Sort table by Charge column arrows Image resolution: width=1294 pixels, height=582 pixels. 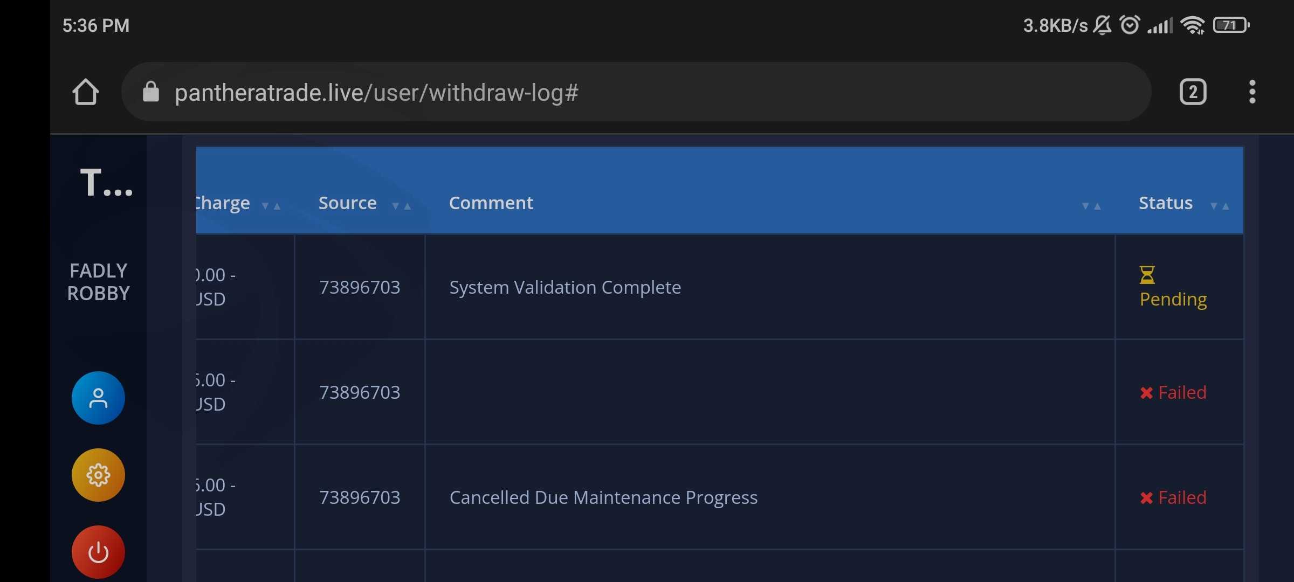click(271, 206)
